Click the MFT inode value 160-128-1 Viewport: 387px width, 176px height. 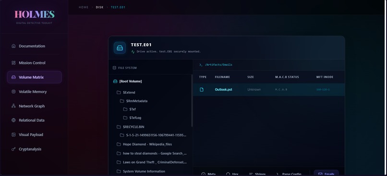[323, 89]
